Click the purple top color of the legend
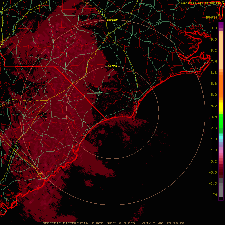This screenshot has width=225, height=225. pos(221,25)
